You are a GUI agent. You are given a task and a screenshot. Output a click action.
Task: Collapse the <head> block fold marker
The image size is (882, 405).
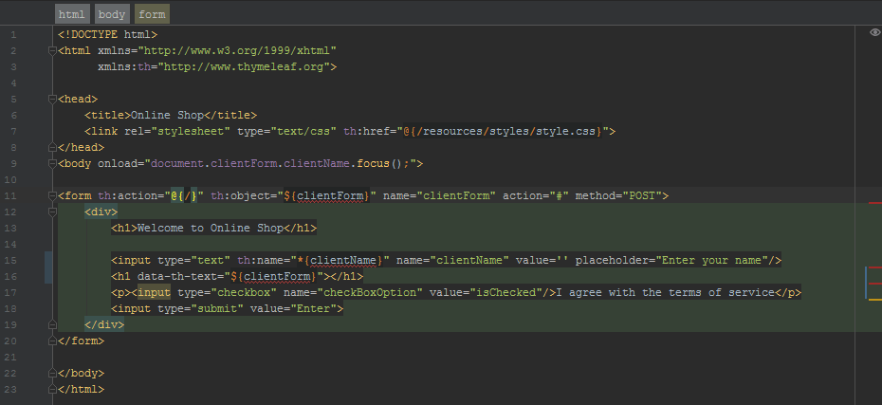[52, 100]
